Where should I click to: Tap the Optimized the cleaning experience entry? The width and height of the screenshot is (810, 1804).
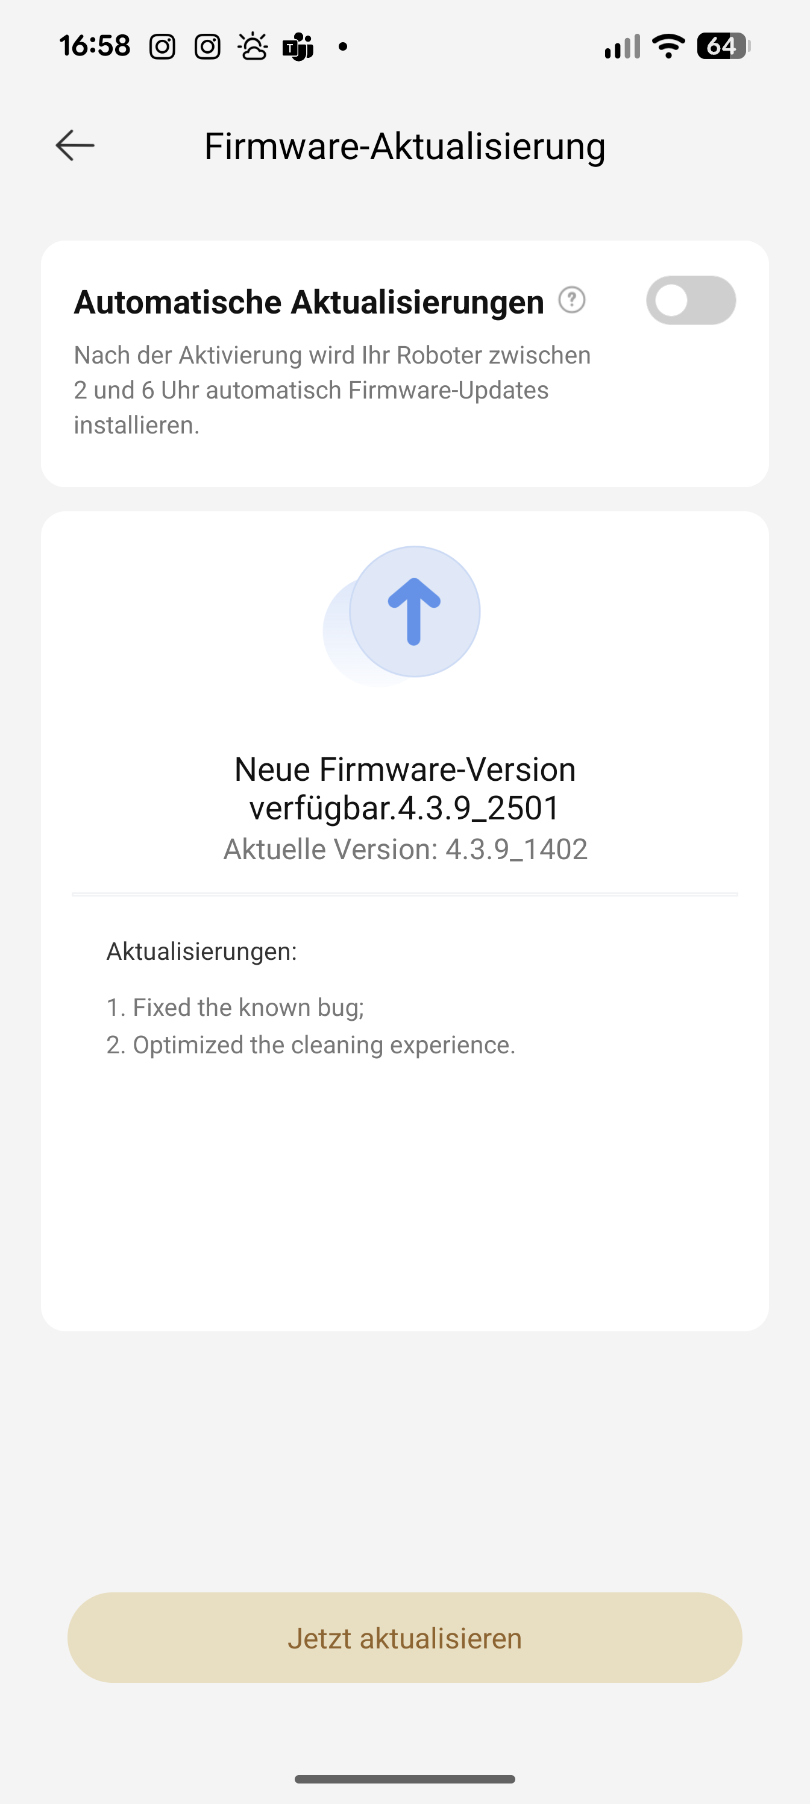click(x=311, y=1045)
